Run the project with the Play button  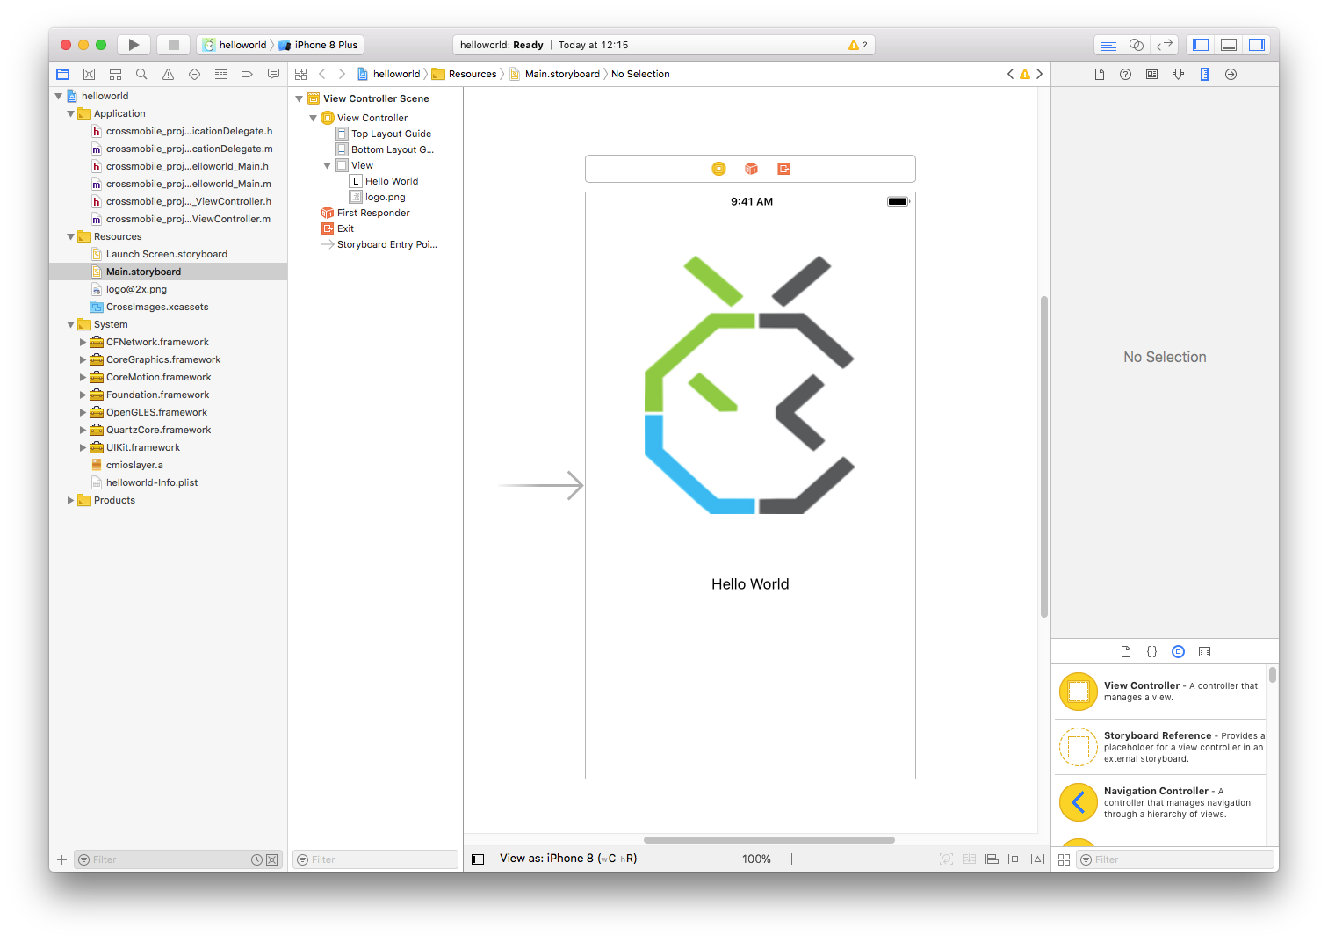[x=134, y=45]
